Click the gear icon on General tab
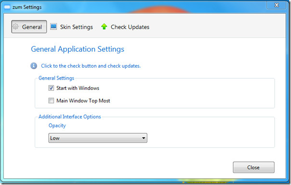This screenshot has height=185, width=291. click(x=15, y=27)
